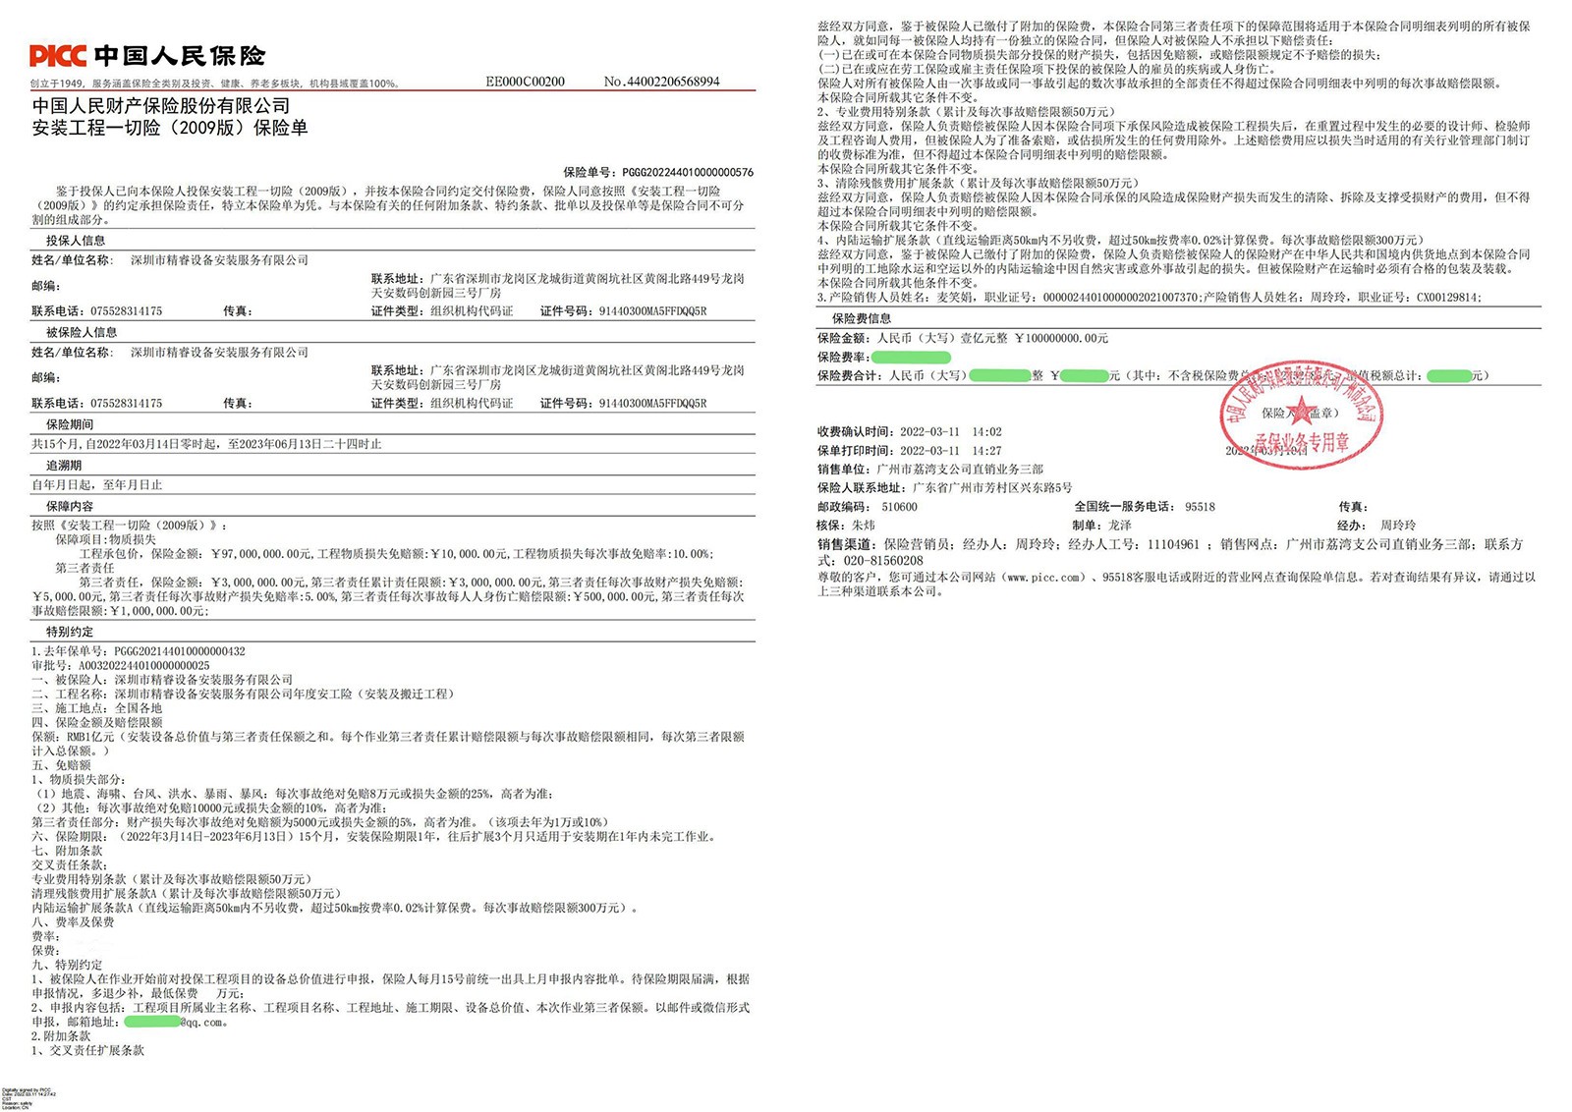Click the 保障内容 section heading

click(x=70, y=507)
